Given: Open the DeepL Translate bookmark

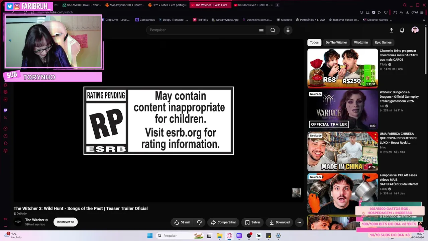Looking at the screenshot, I should (x=173, y=20).
